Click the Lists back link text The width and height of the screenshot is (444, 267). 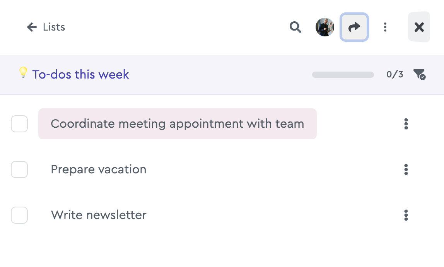pos(54,27)
